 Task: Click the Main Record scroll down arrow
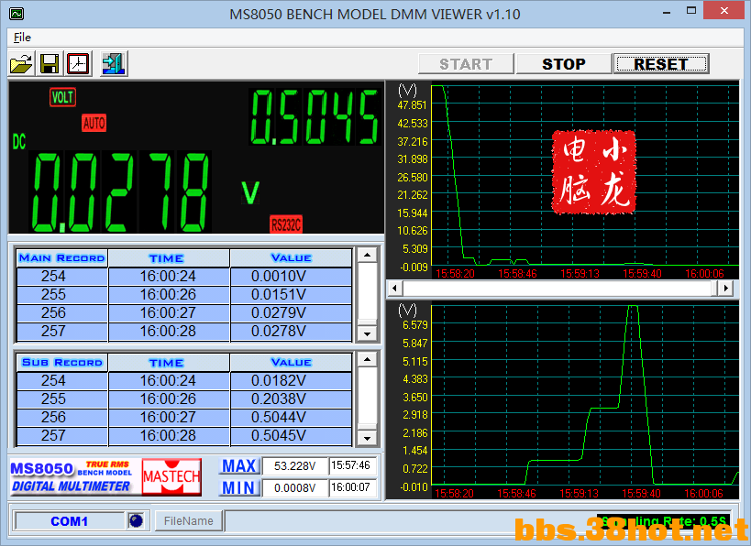(368, 333)
